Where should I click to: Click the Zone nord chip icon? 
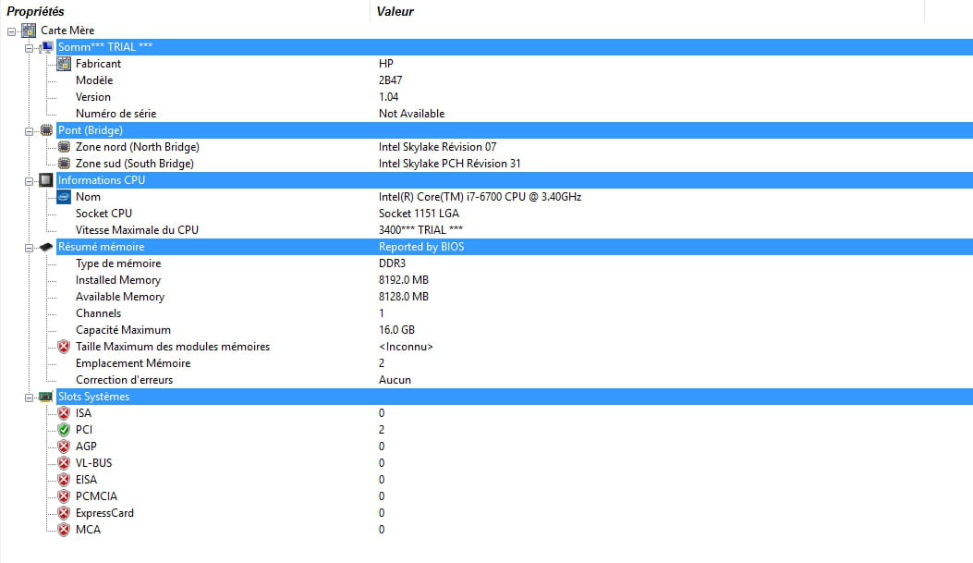pos(64,146)
